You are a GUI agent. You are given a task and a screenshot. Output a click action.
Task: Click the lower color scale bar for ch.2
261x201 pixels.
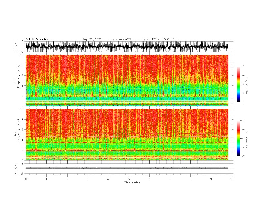(238, 138)
